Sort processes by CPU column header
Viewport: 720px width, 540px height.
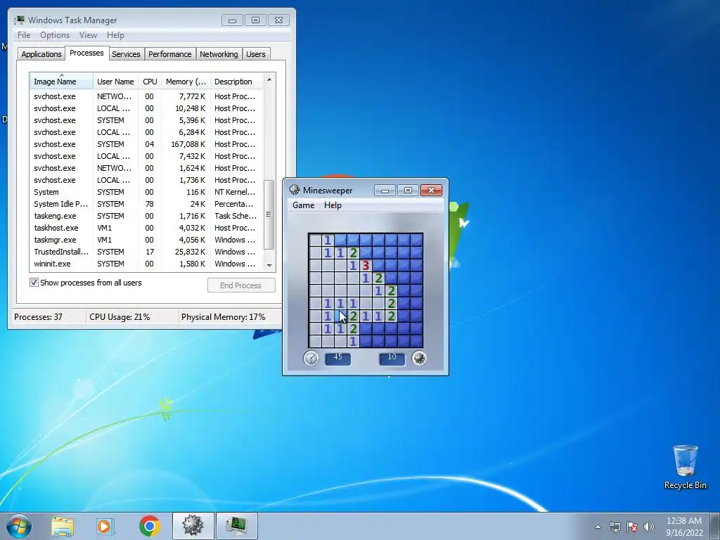(x=150, y=82)
